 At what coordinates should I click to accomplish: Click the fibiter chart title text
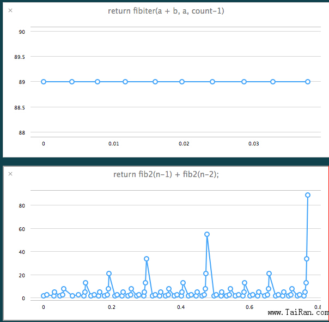click(164, 11)
